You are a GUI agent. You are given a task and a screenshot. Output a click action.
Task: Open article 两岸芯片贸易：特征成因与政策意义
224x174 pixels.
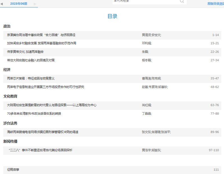coord(31,78)
